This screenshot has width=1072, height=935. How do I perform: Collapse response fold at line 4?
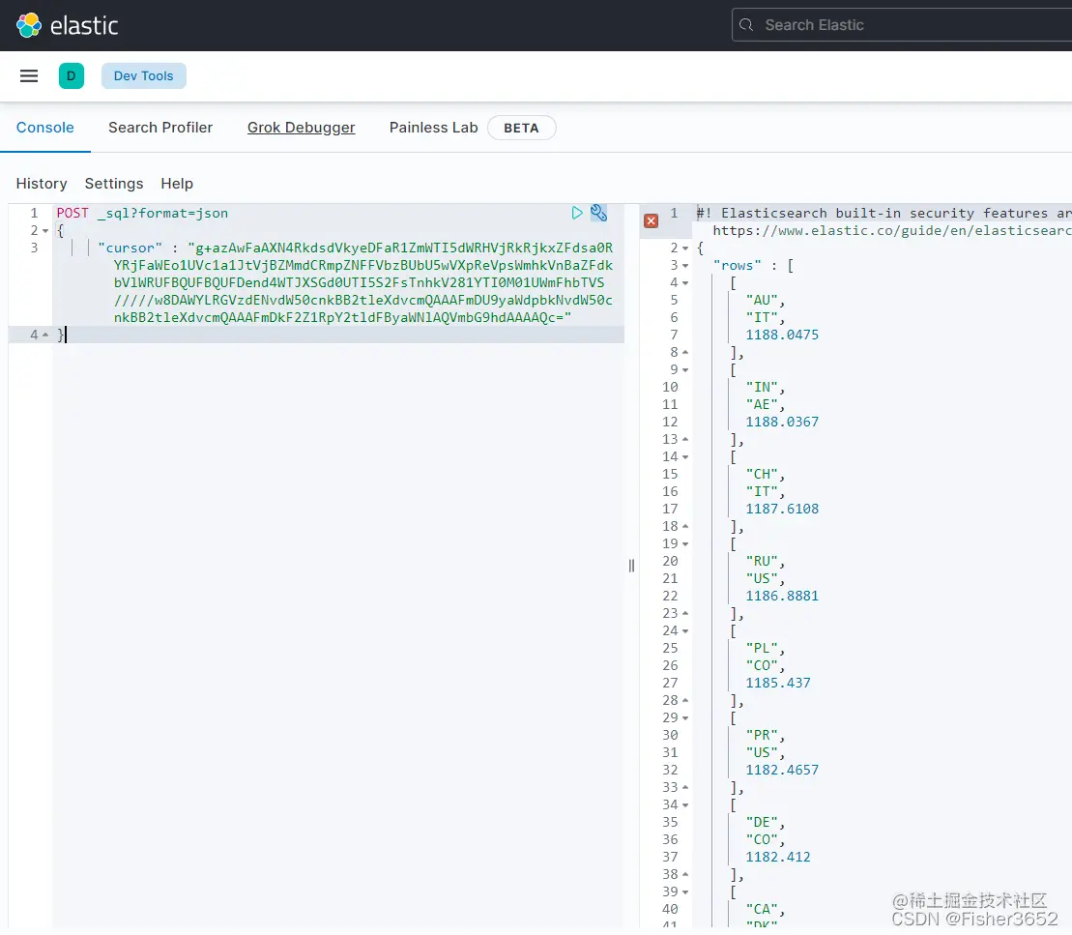coord(685,283)
